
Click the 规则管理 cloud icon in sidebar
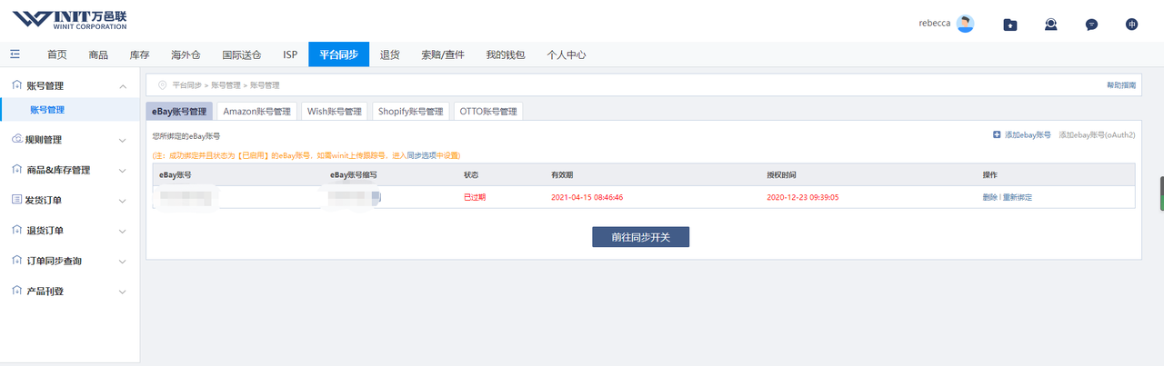click(x=16, y=140)
